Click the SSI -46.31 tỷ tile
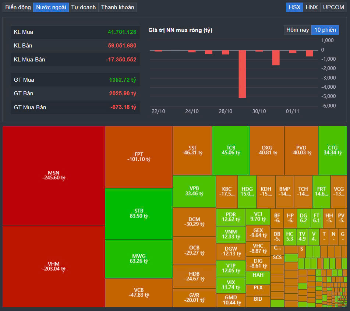This screenshot has height=311, width=350. 192,151
